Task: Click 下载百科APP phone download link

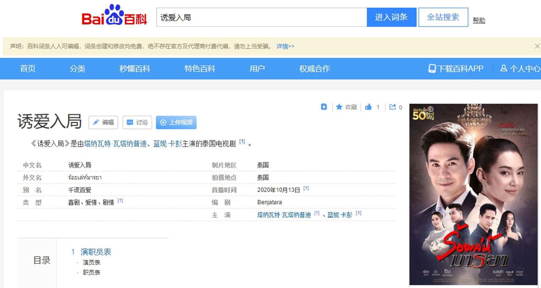Action: pyautogui.click(x=456, y=69)
